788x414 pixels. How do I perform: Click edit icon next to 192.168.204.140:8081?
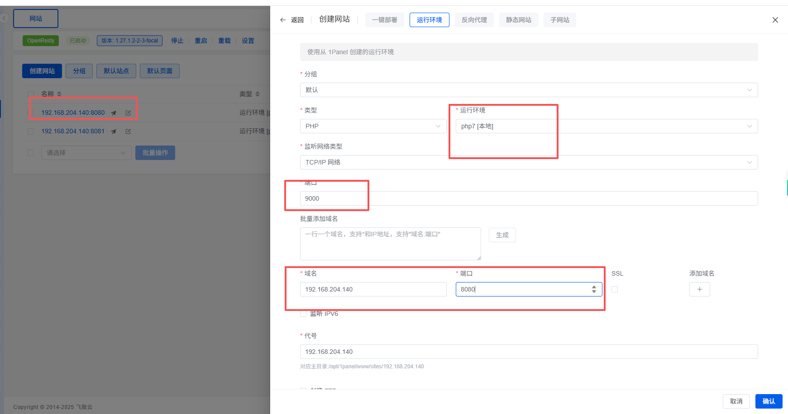pos(128,132)
